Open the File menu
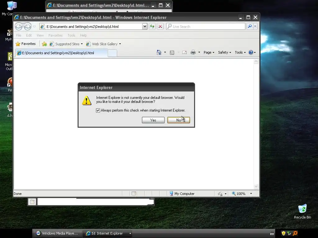This screenshot has height=238, width=318. [19, 35]
